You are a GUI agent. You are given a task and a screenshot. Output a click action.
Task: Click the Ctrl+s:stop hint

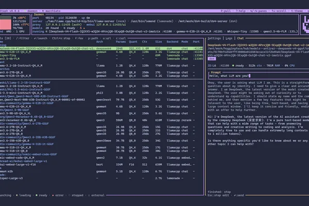pyautogui.click(x=61, y=38)
